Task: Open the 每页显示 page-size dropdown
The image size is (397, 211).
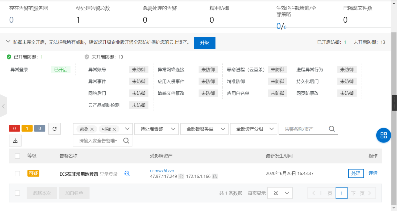Action: tap(280, 193)
